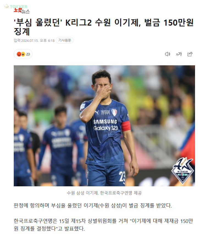Click the red captain armband in photo
This screenshot has height=234, width=203.
coord(126,126)
